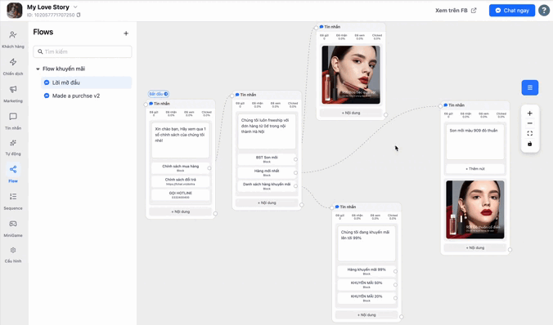
Task: Click GỌI HOTLINE button
Action: 180,194
